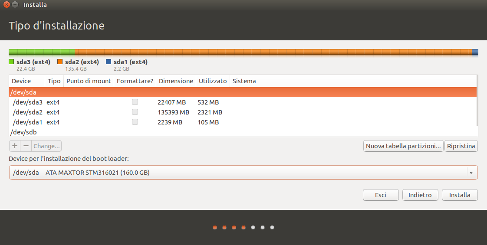Screen dimensions: 487x245
Task: Click the 2239 MB size cell
Action: coord(170,122)
